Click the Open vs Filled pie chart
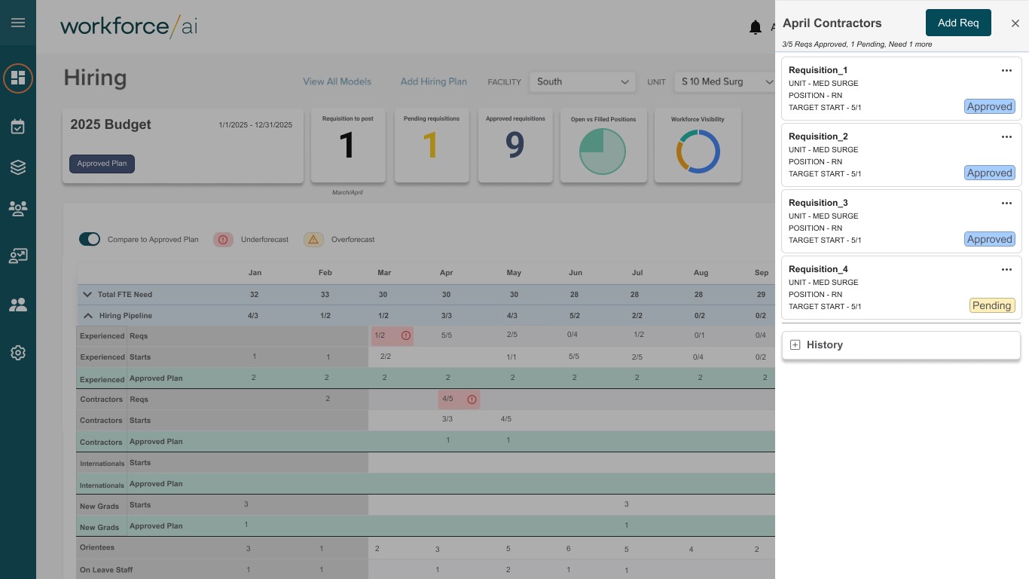Screen dimensions: 1029x579 (603, 152)
